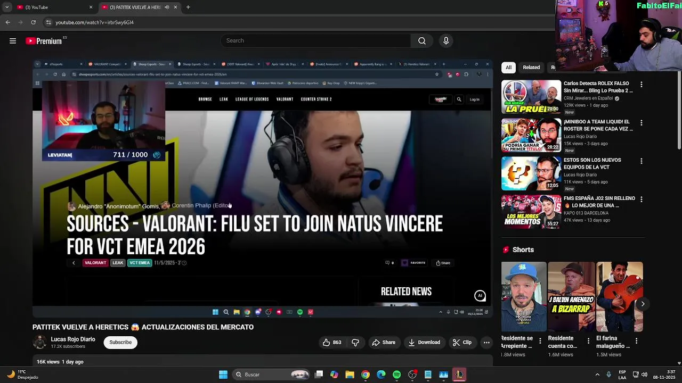This screenshot has height=383, width=682.
Task: Open ESTOS SON LOS NUEVOS EQUIPOS thumbnail
Action: click(531, 173)
